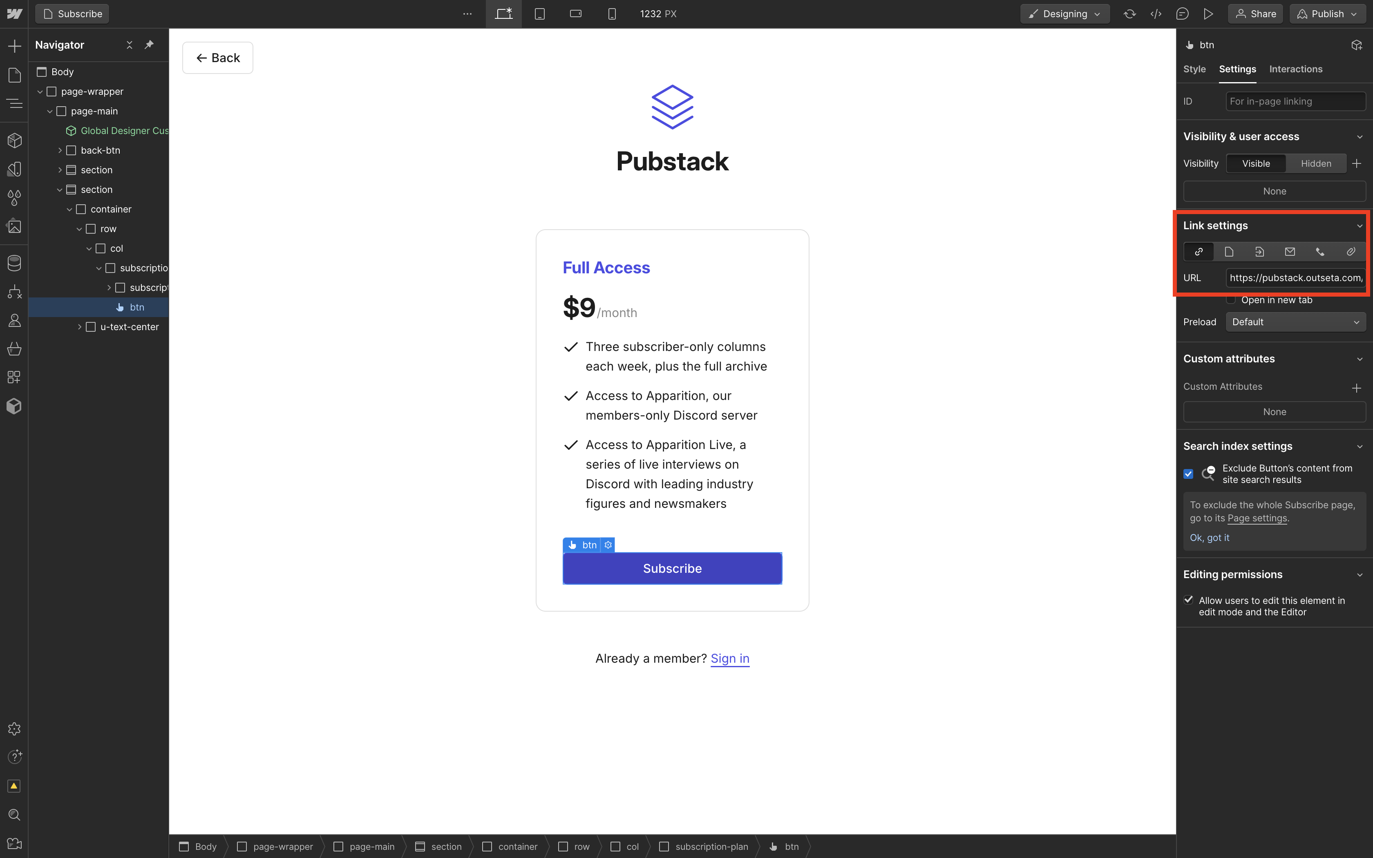Switch to the Interactions tab
The height and width of the screenshot is (858, 1373).
(1295, 69)
